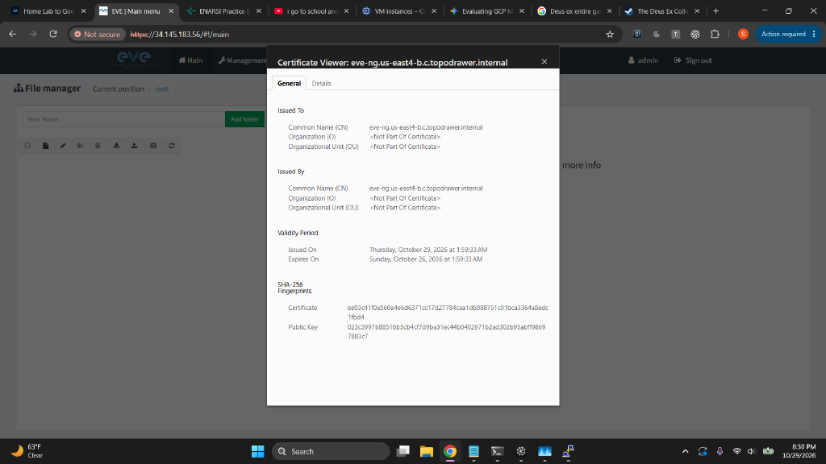Open the weather widget showing 63°F Clear
Viewport: 826px width, 464px height.
coord(27,451)
